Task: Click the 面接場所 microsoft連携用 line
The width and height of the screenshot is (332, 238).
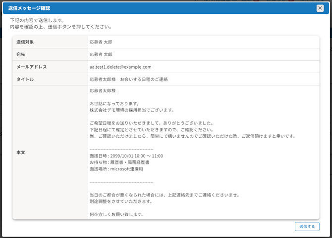Action: click(116, 169)
